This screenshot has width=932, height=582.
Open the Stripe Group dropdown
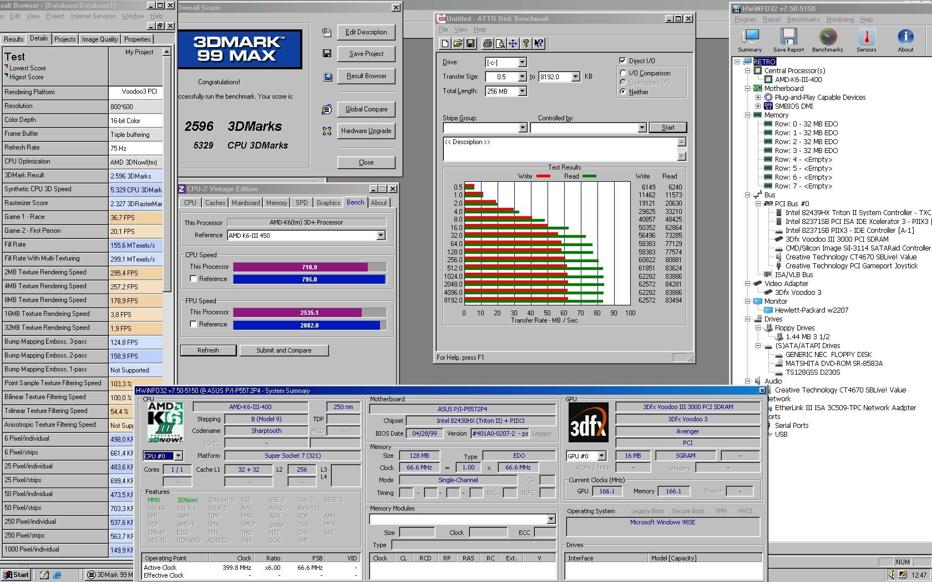pyautogui.click(x=523, y=128)
